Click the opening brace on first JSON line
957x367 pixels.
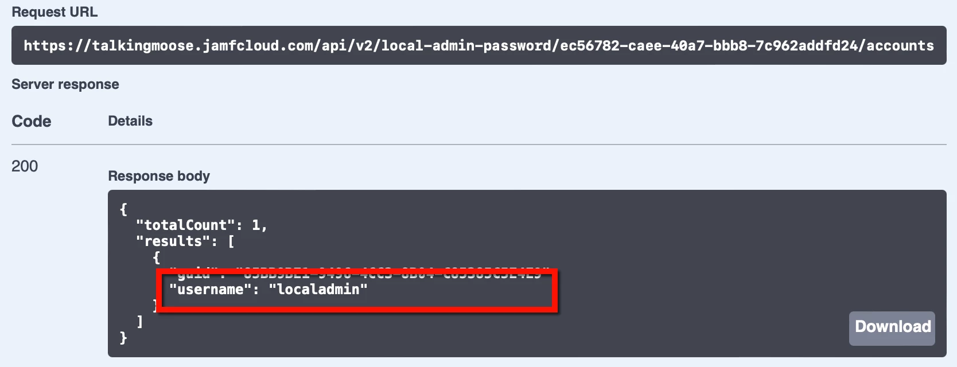tap(123, 209)
